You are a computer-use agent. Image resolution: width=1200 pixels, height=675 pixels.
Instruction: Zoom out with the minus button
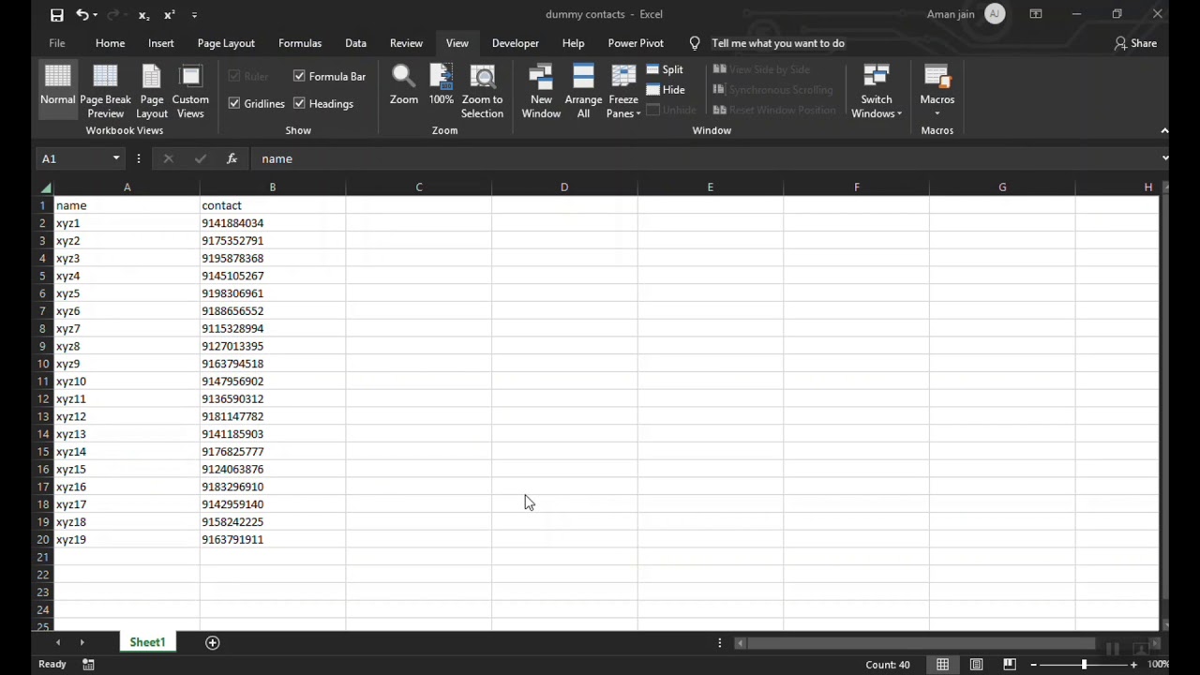[x=1034, y=665]
